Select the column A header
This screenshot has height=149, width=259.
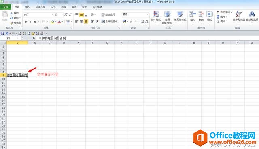17,43
